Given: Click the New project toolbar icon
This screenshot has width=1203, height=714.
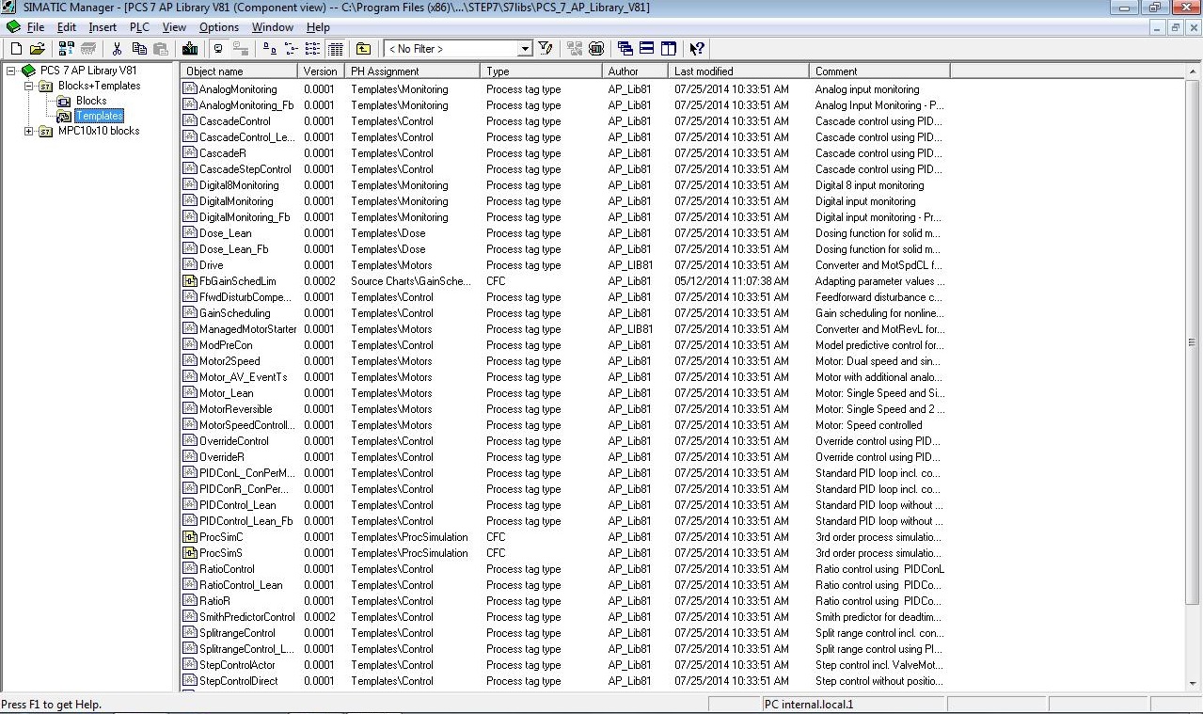Looking at the screenshot, I should [x=15, y=49].
